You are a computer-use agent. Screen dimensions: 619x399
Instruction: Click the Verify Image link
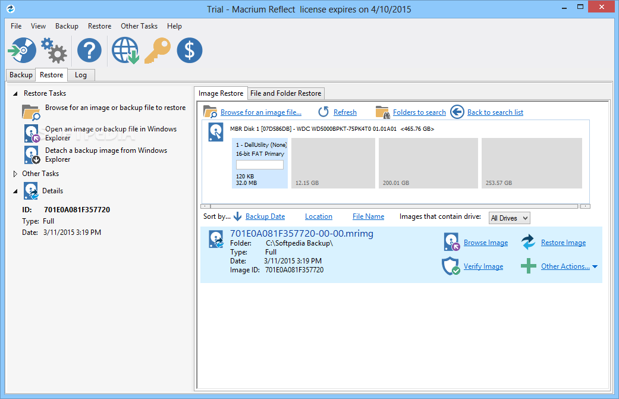483,266
